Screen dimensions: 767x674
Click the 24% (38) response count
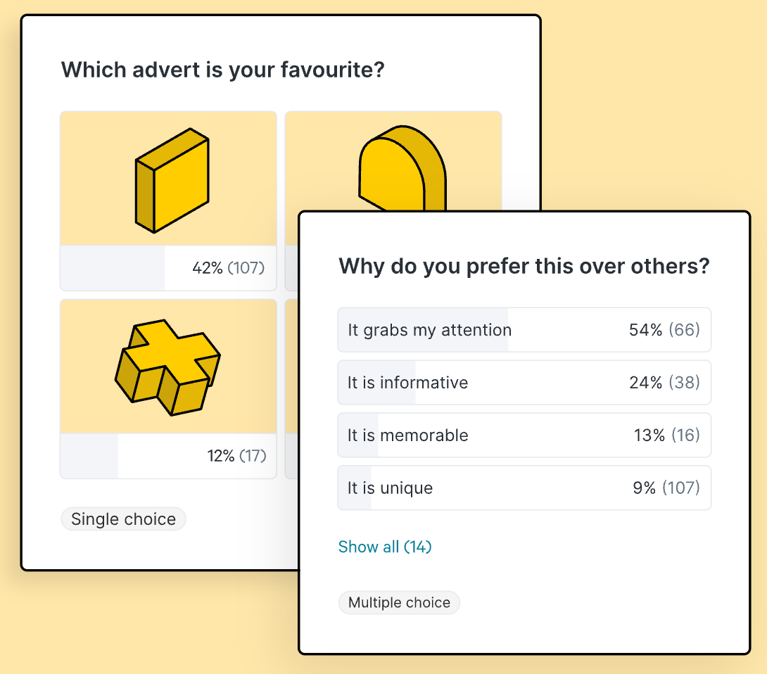[x=664, y=383]
